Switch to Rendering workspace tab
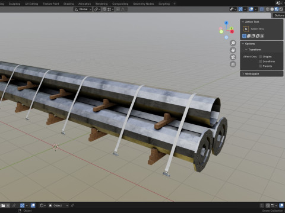Screen dimensions: 285x213 [x=102, y=4]
